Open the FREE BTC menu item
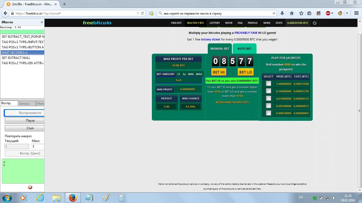 (176, 23)
